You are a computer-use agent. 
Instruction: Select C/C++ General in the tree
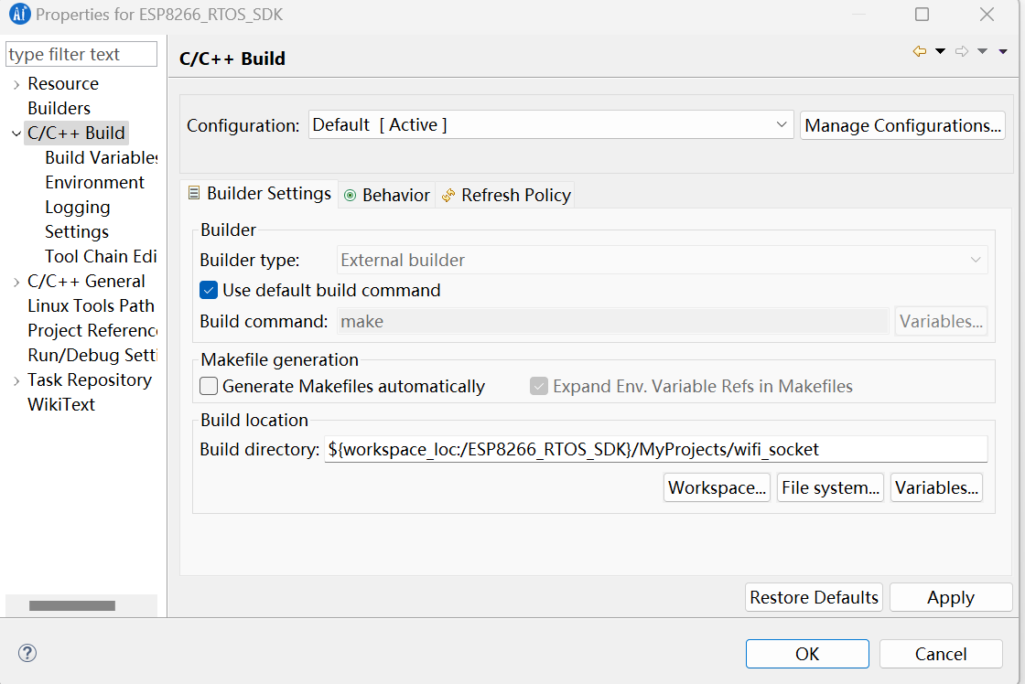tap(86, 282)
